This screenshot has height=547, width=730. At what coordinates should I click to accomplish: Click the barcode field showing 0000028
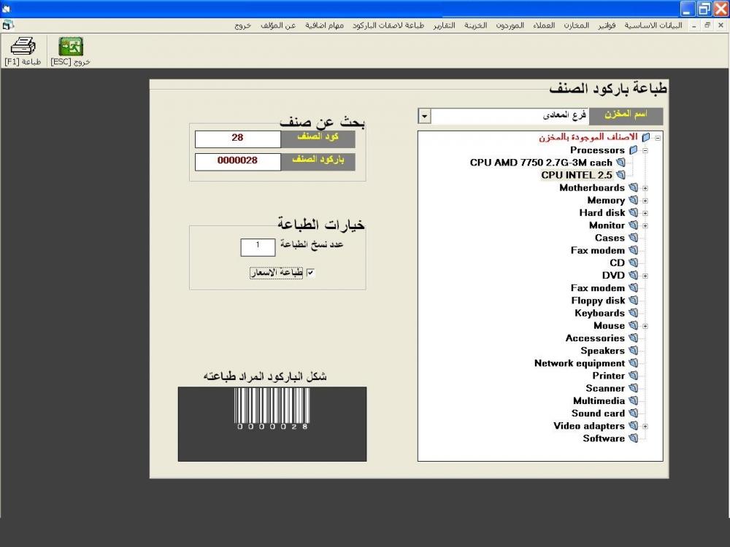pyautogui.click(x=237, y=161)
